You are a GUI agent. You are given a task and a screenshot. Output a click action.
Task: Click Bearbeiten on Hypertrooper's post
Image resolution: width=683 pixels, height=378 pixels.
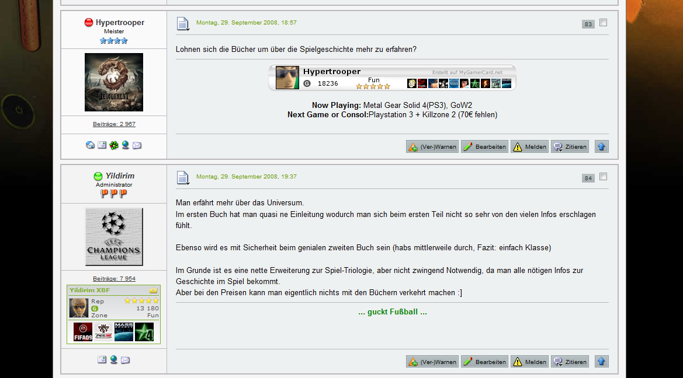pyautogui.click(x=485, y=146)
